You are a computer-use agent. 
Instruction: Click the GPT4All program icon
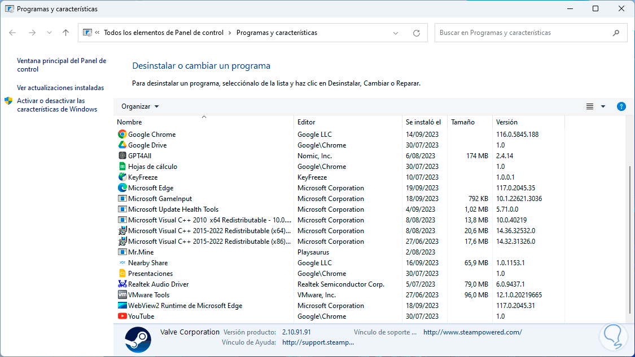tap(122, 155)
